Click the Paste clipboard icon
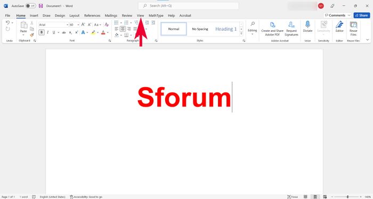Screen dimensions: 373x199 pos(23,24)
